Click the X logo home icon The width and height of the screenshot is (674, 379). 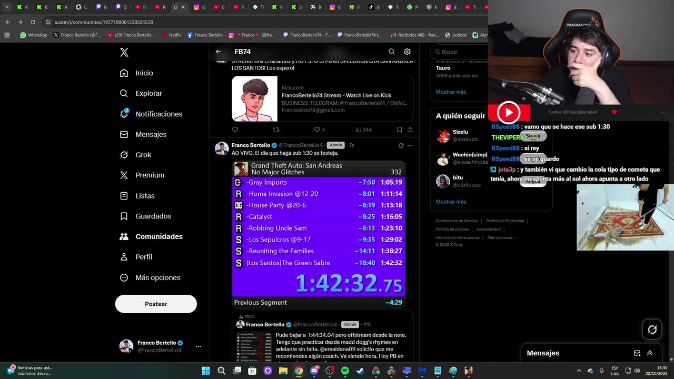click(124, 52)
